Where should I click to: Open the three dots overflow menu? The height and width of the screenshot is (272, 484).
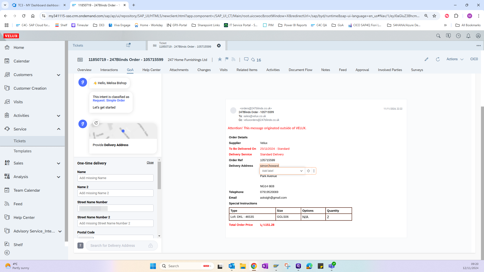tap(478, 46)
